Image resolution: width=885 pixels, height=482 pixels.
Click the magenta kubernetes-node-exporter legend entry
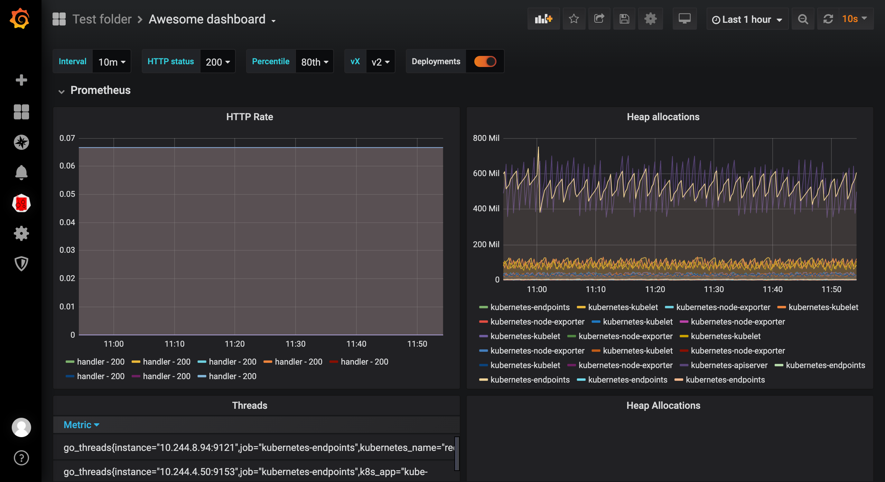[x=732, y=321]
